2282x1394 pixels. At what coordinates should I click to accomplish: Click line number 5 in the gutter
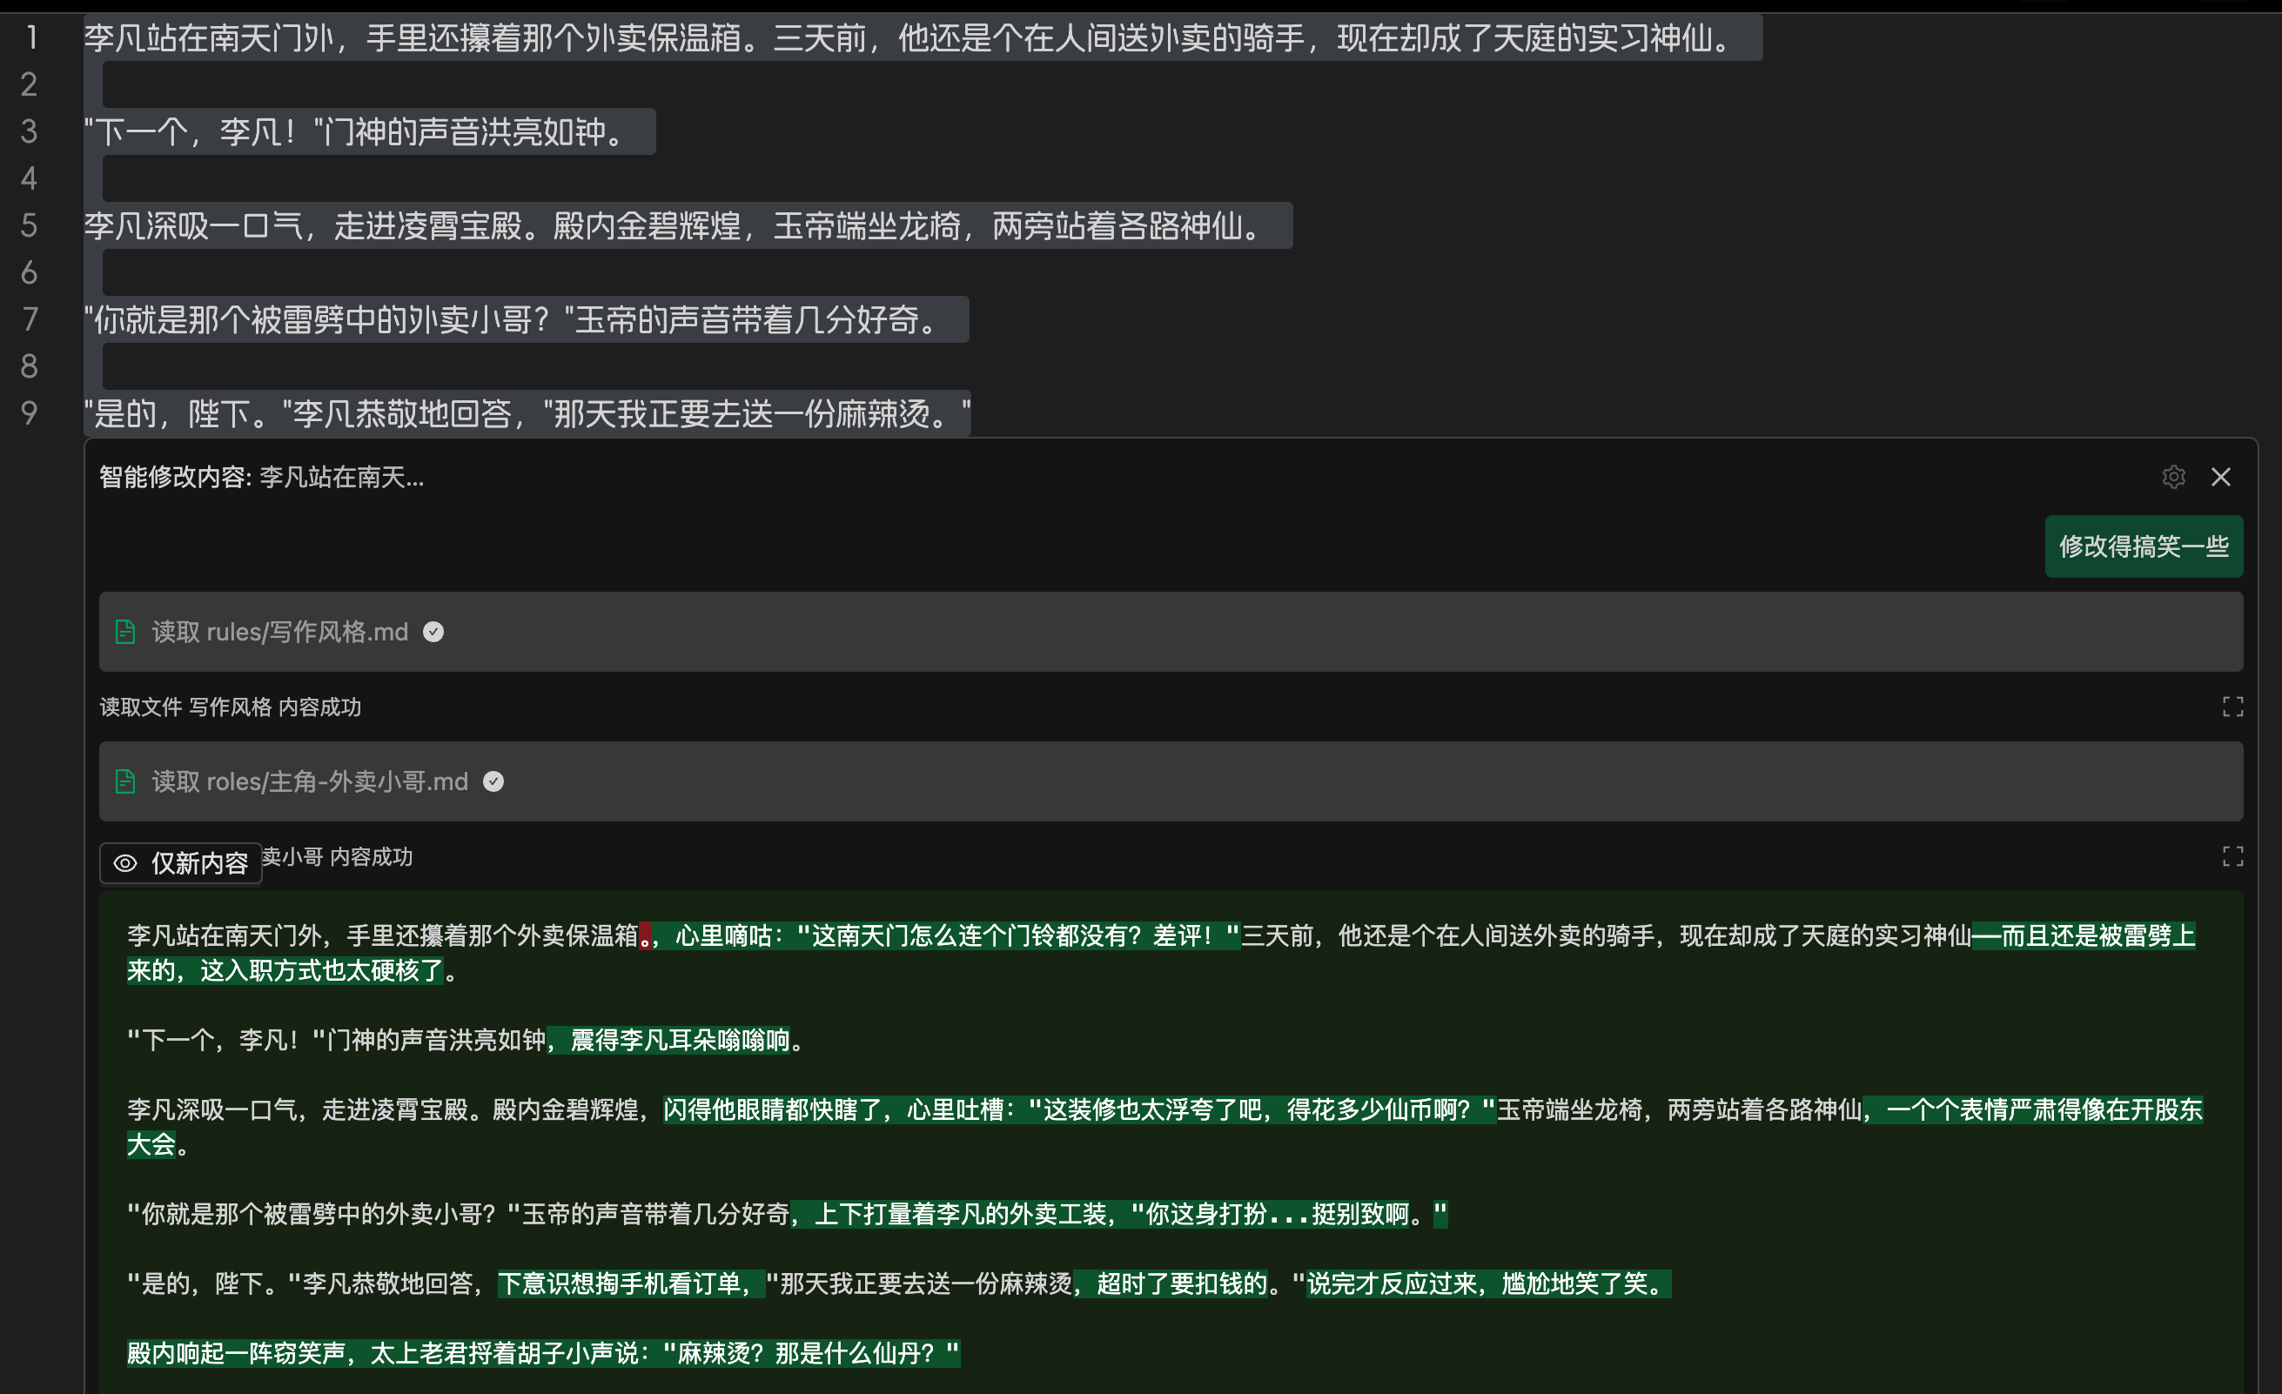(x=30, y=225)
